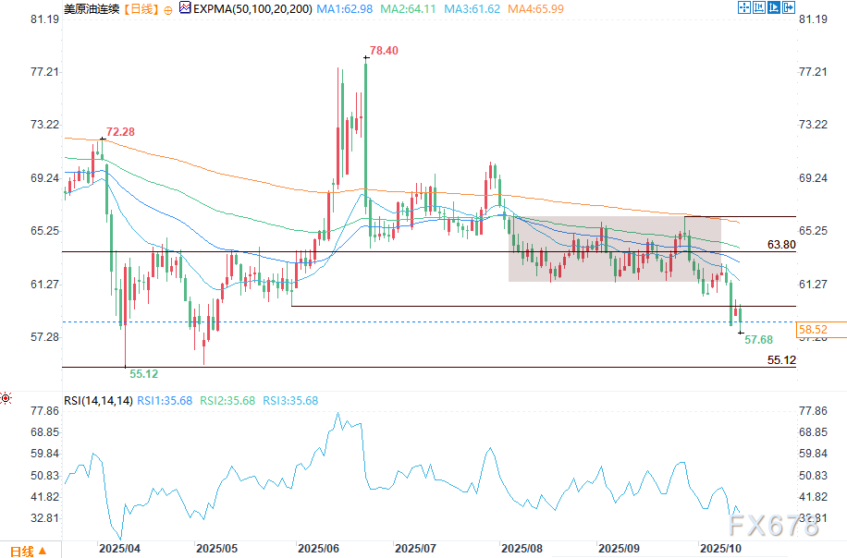Click the 美原油连续 instrument name
Image resolution: width=847 pixels, height=558 pixels.
(92, 9)
